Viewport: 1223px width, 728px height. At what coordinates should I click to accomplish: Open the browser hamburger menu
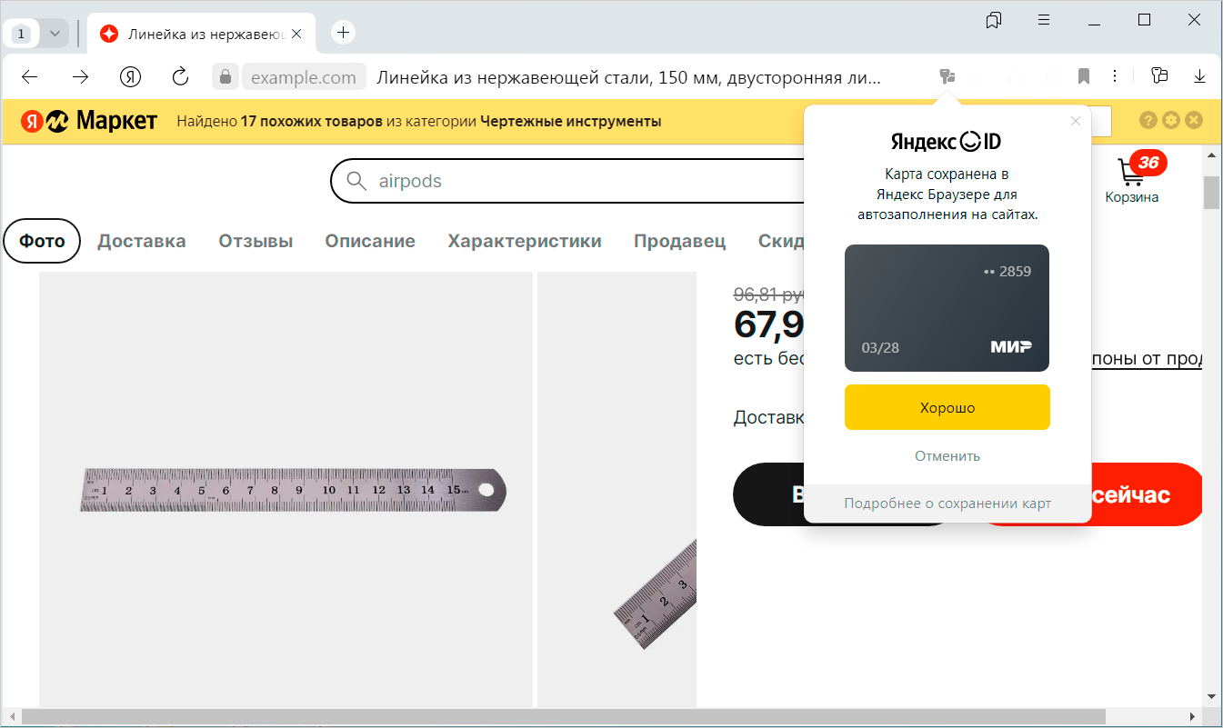(x=1044, y=20)
